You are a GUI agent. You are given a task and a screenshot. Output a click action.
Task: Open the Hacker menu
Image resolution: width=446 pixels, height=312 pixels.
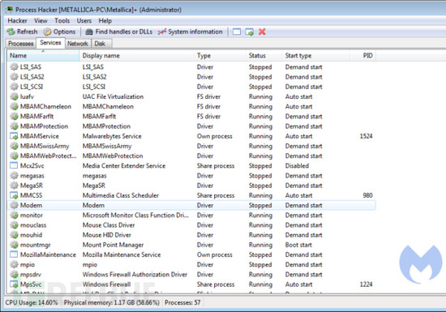17,21
